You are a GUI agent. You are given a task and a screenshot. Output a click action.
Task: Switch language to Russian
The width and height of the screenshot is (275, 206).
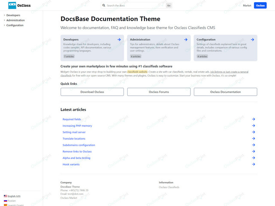click(x=12, y=201)
